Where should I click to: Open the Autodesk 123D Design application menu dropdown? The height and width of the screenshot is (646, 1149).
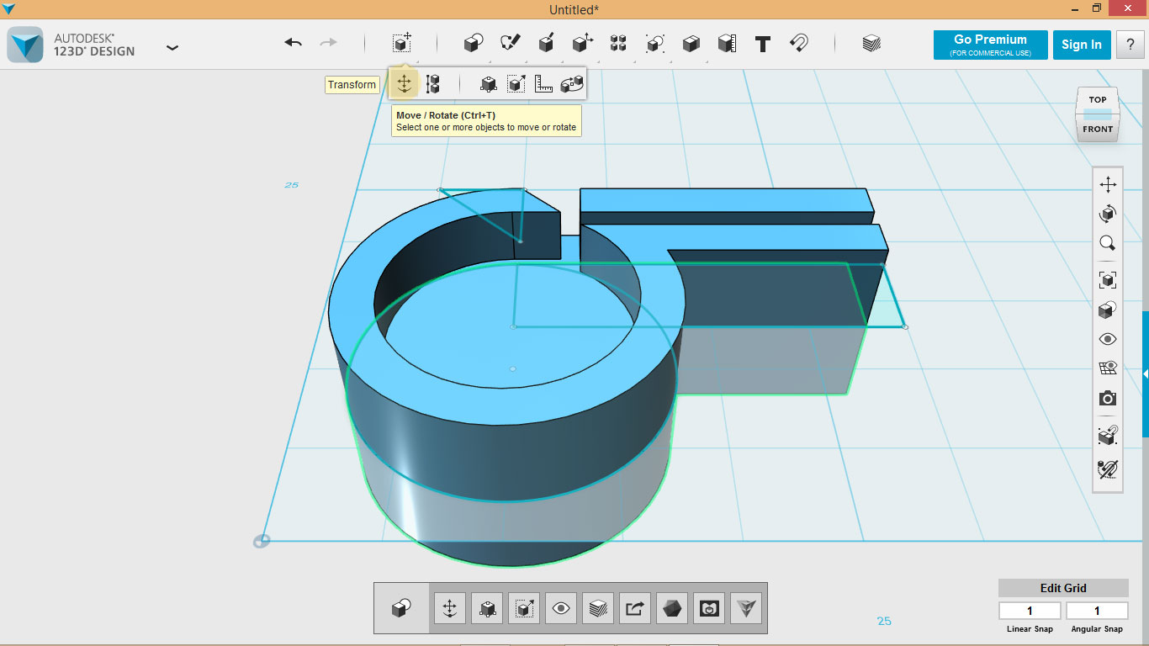coord(172,48)
